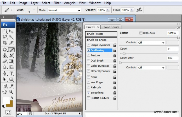Open the Scatter Control dropdown
Image resolution: width=182 pixels, height=117 pixels.
151,43
